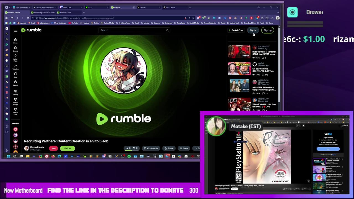The height and width of the screenshot is (199, 354).
Task: Share the video via Share button
Action: (169, 148)
